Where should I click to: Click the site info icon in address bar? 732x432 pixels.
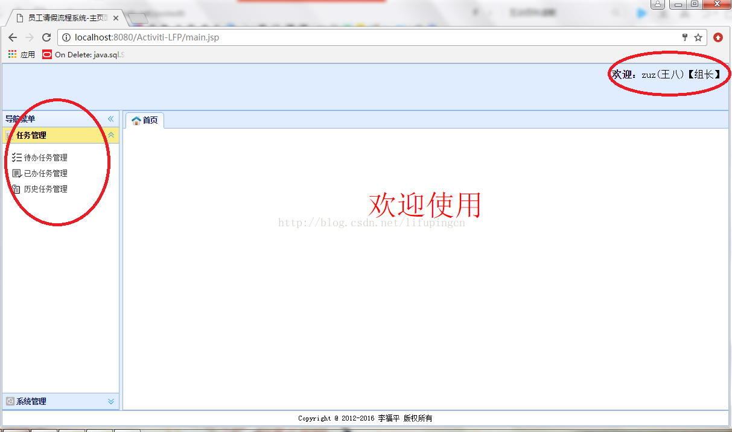[66, 37]
